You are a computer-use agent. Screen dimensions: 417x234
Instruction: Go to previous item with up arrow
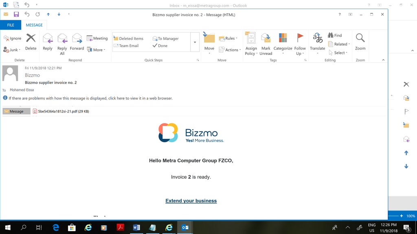tap(48, 14)
